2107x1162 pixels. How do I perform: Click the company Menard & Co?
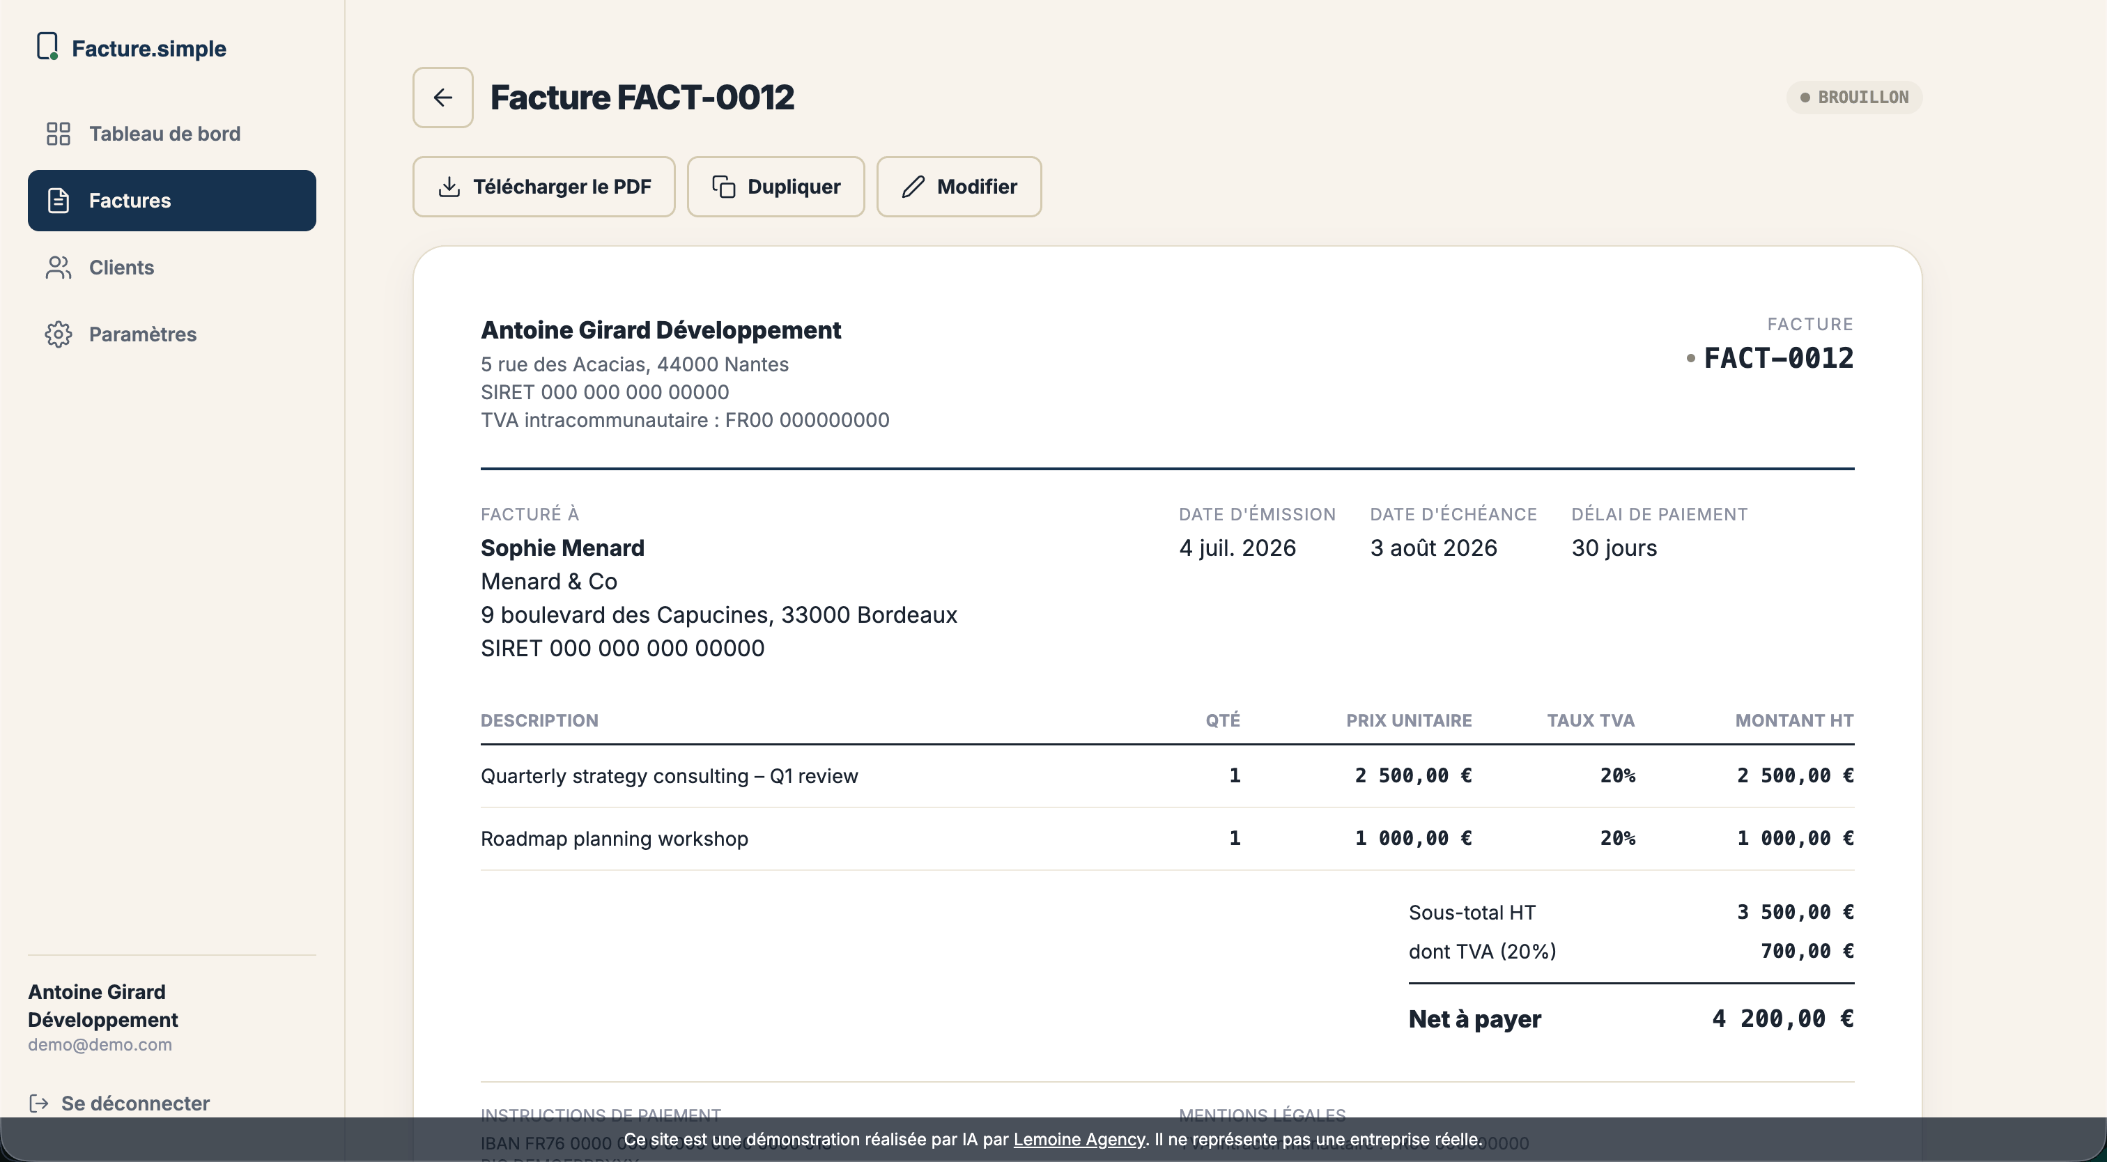(x=549, y=582)
